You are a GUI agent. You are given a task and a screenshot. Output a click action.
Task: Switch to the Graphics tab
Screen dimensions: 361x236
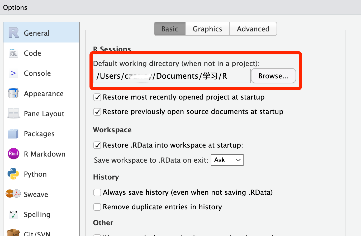(x=207, y=29)
